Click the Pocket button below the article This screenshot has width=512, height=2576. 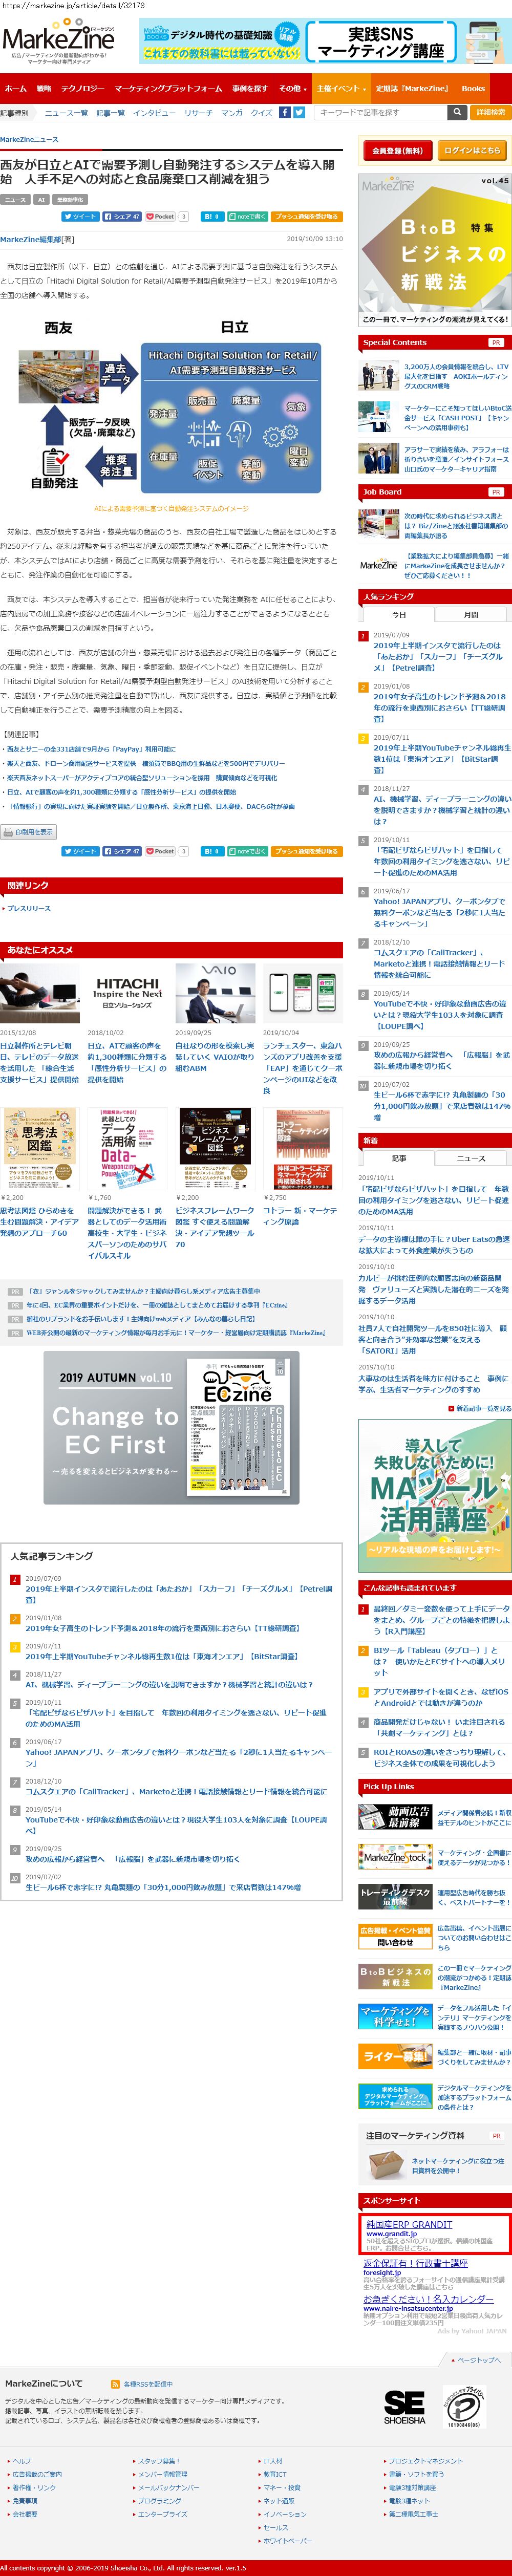click(160, 851)
